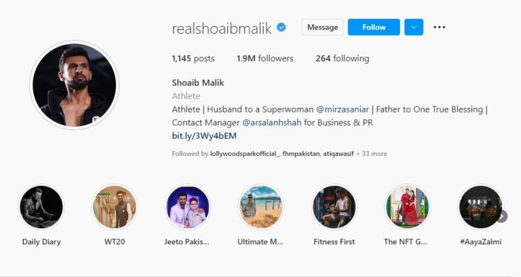The width and height of the screenshot is (521, 277).
Task: View The NFT G... highlight
Action: [408, 207]
